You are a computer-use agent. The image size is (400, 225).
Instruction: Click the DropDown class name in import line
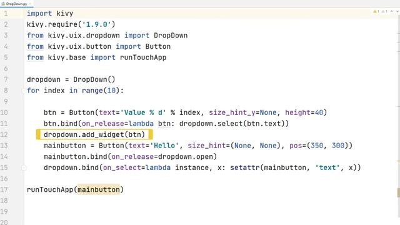point(171,36)
